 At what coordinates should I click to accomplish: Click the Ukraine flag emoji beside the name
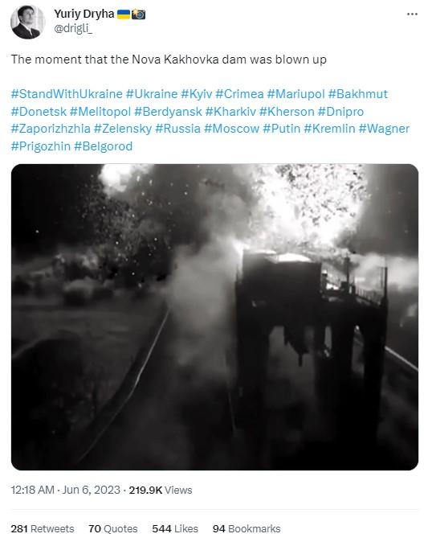pos(124,14)
